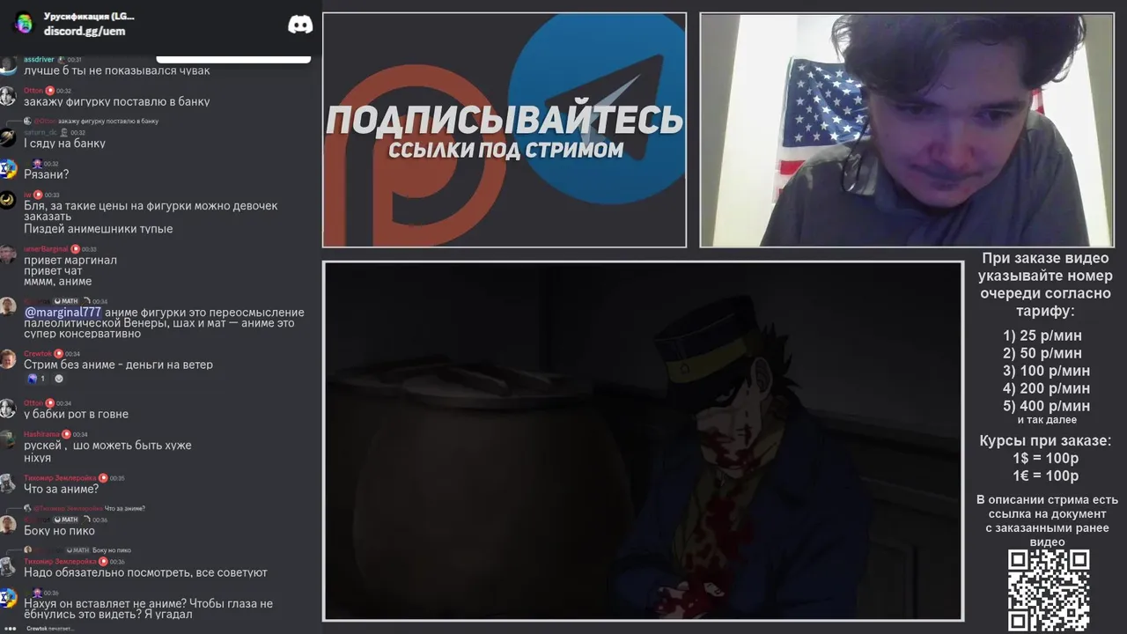
Task: Click tariff line '4) 200 р/мин'
Action: point(1046,388)
